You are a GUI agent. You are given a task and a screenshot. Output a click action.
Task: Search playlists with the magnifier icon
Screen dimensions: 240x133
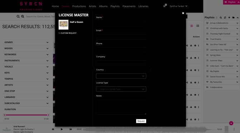[221, 18]
